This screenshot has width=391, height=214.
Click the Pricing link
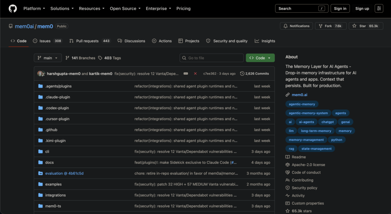[183, 8]
